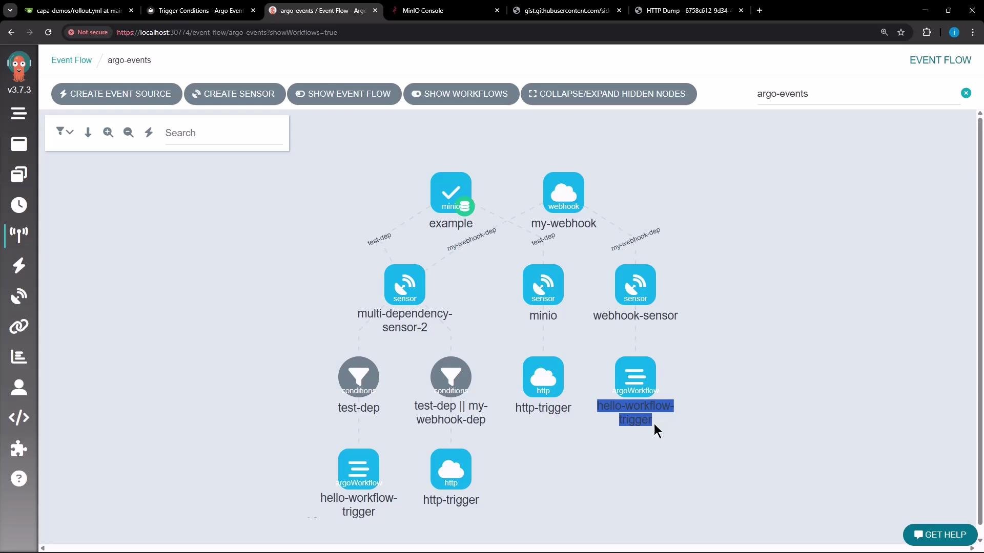Click the browser address bar URL
984x553 pixels.
[227, 32]
